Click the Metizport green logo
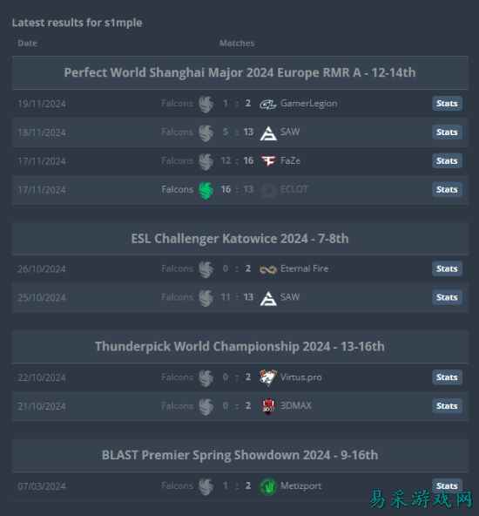The width and height of the screenshot is (479, 516). coord(268,486)
